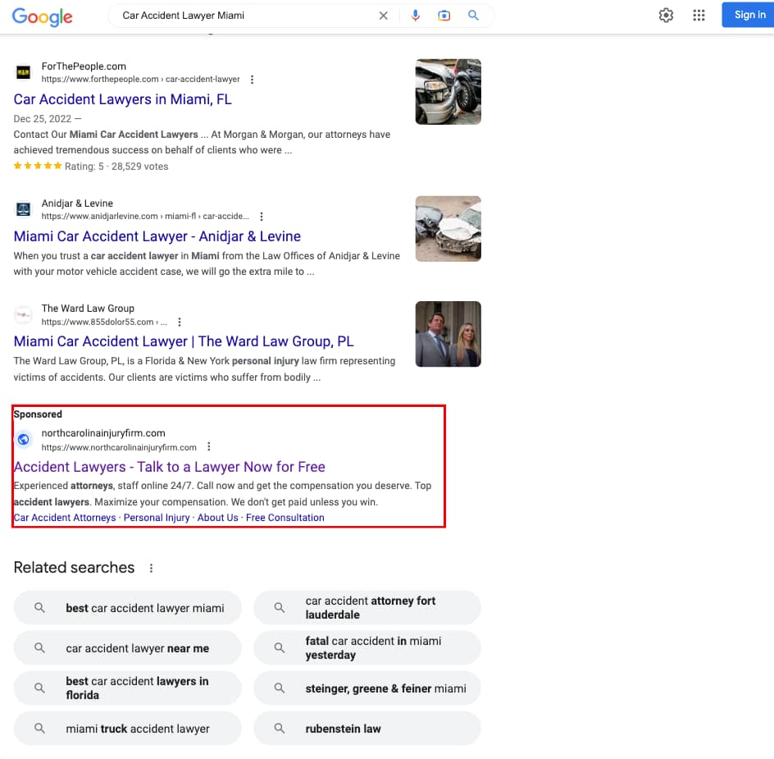
Task: Open Related searches three-dot menu
Action: [151, 569]
